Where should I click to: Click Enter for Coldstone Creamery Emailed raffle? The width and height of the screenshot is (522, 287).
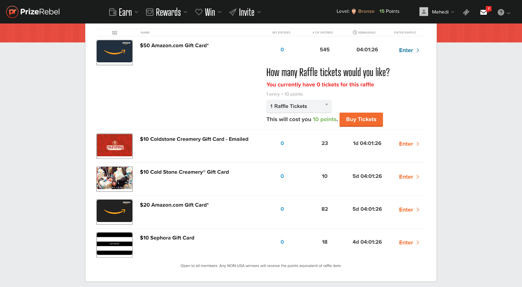tap(409, 144)
